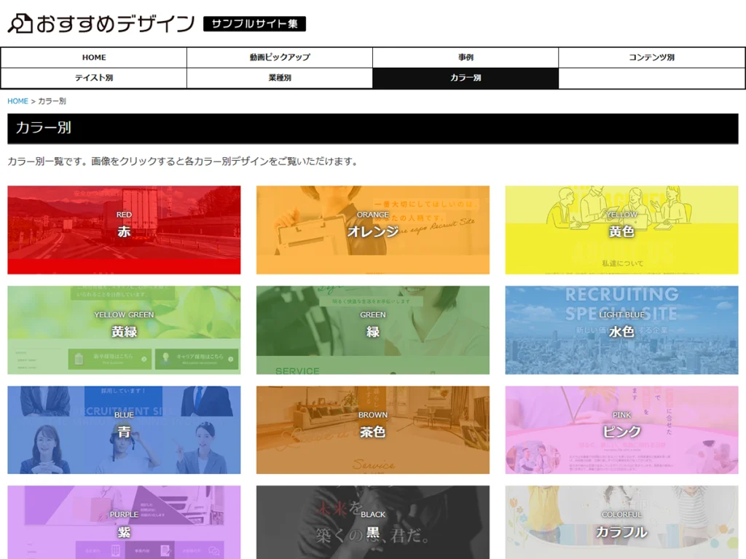The image size is (746, 559).
Task: Open the HOME navigation menu item
Action: [x=94, y=58]
